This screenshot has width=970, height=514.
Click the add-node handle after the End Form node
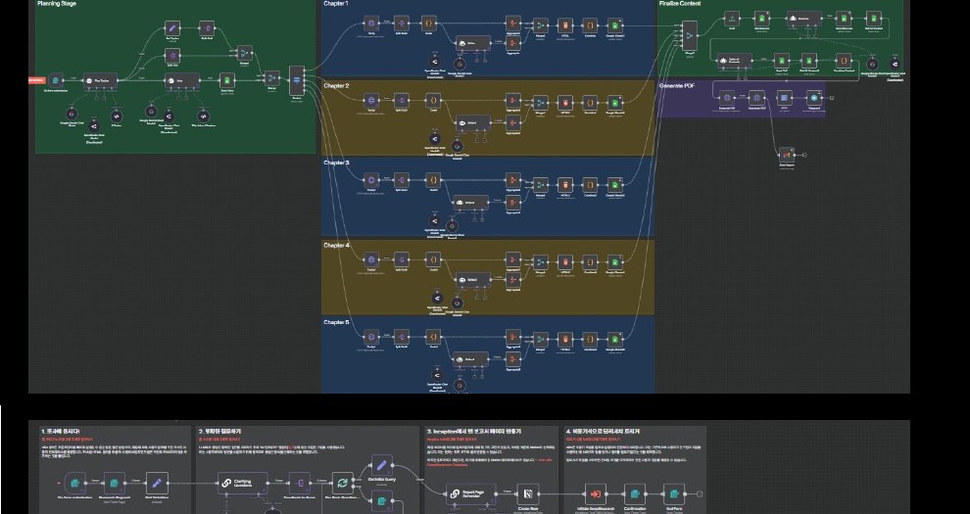pos(700,494)
